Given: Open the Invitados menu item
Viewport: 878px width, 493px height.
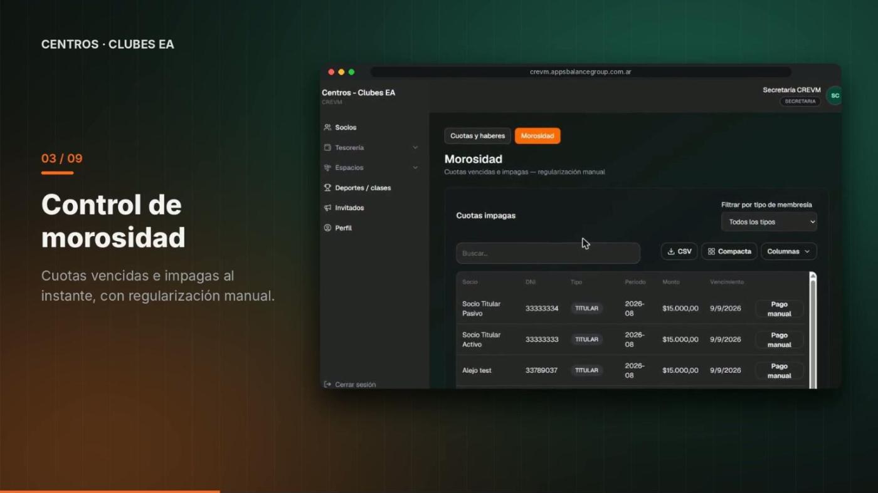Looking at the screenshot, I should 349,208.
